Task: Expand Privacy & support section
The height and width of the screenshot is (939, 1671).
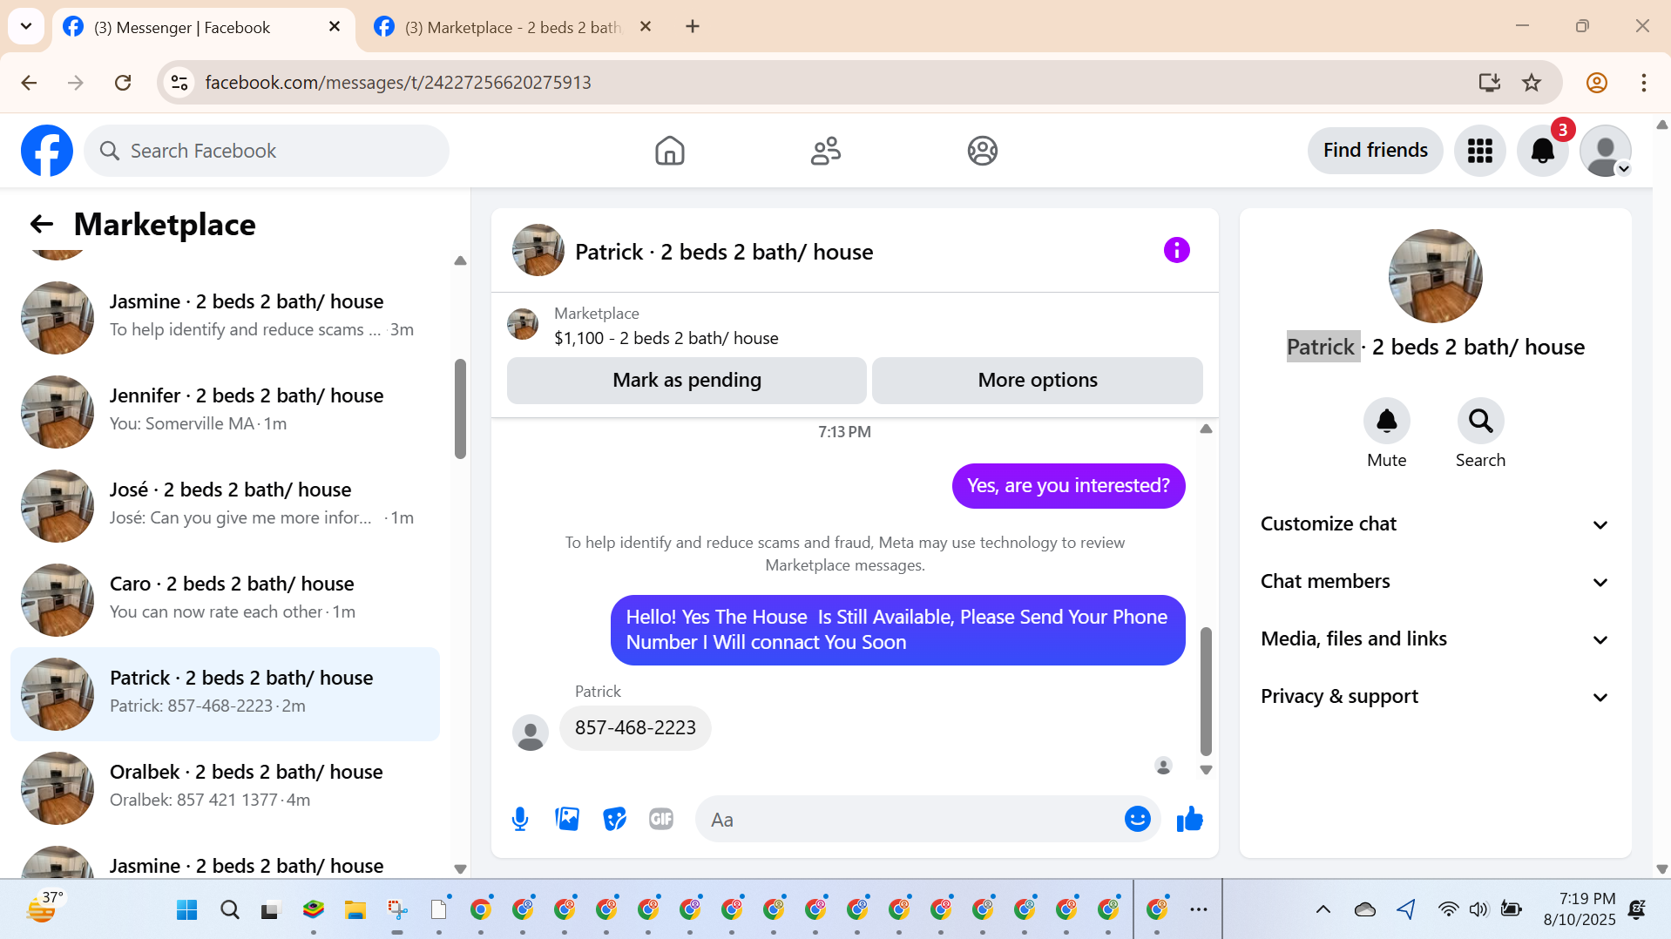Action: click(1435, 697)
